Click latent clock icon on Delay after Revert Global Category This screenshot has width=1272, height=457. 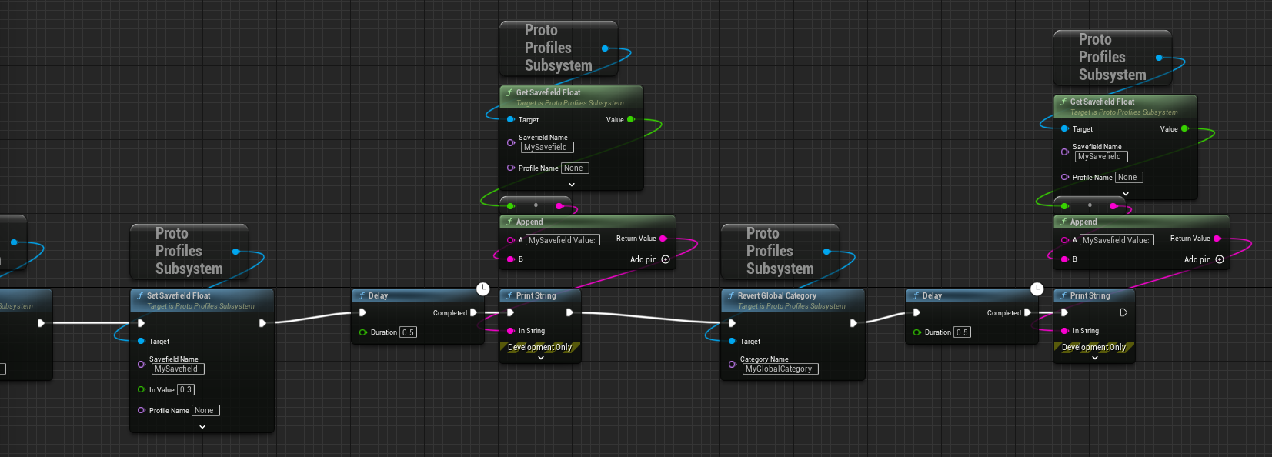point(1037,289)
